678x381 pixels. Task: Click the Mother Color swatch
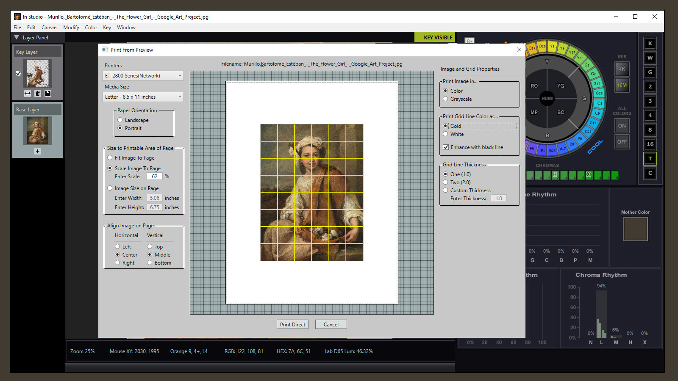pos(635,229)
